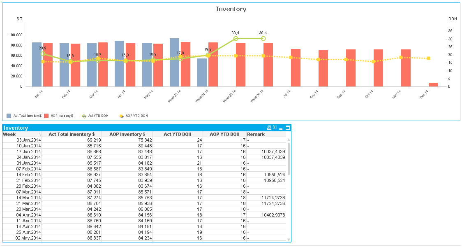462x247 pixels.
Task: Click Act Total Inventory $ legend blue swatch
Action: pos(9,116)
